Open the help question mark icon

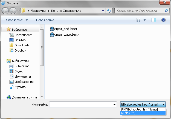coord(164,20)
